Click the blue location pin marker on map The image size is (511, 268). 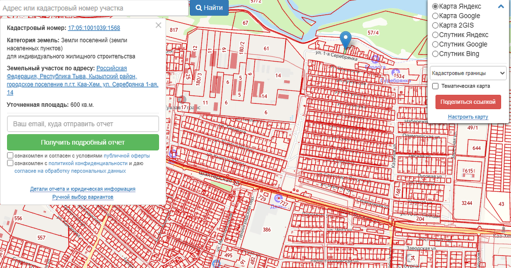[x=346, y=39]
